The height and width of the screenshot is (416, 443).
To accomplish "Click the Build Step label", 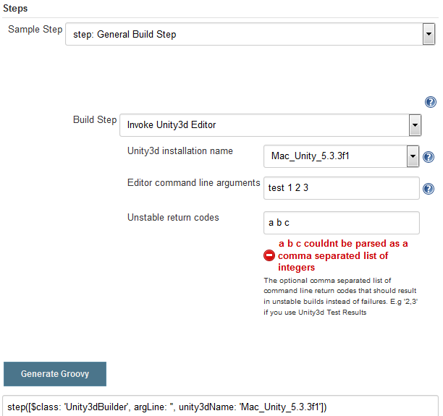I will point(95,120).
